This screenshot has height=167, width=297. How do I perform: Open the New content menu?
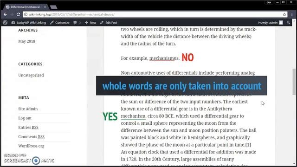coord(90,23)
